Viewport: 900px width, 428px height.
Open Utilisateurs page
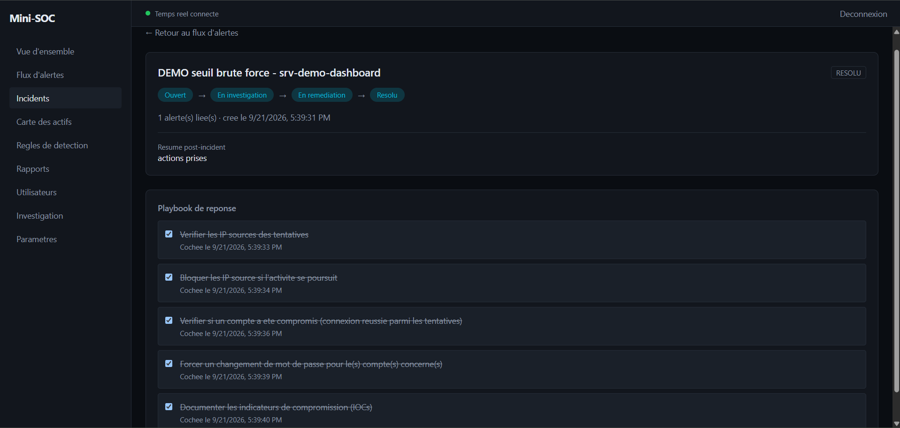click(x=65, y=192)
